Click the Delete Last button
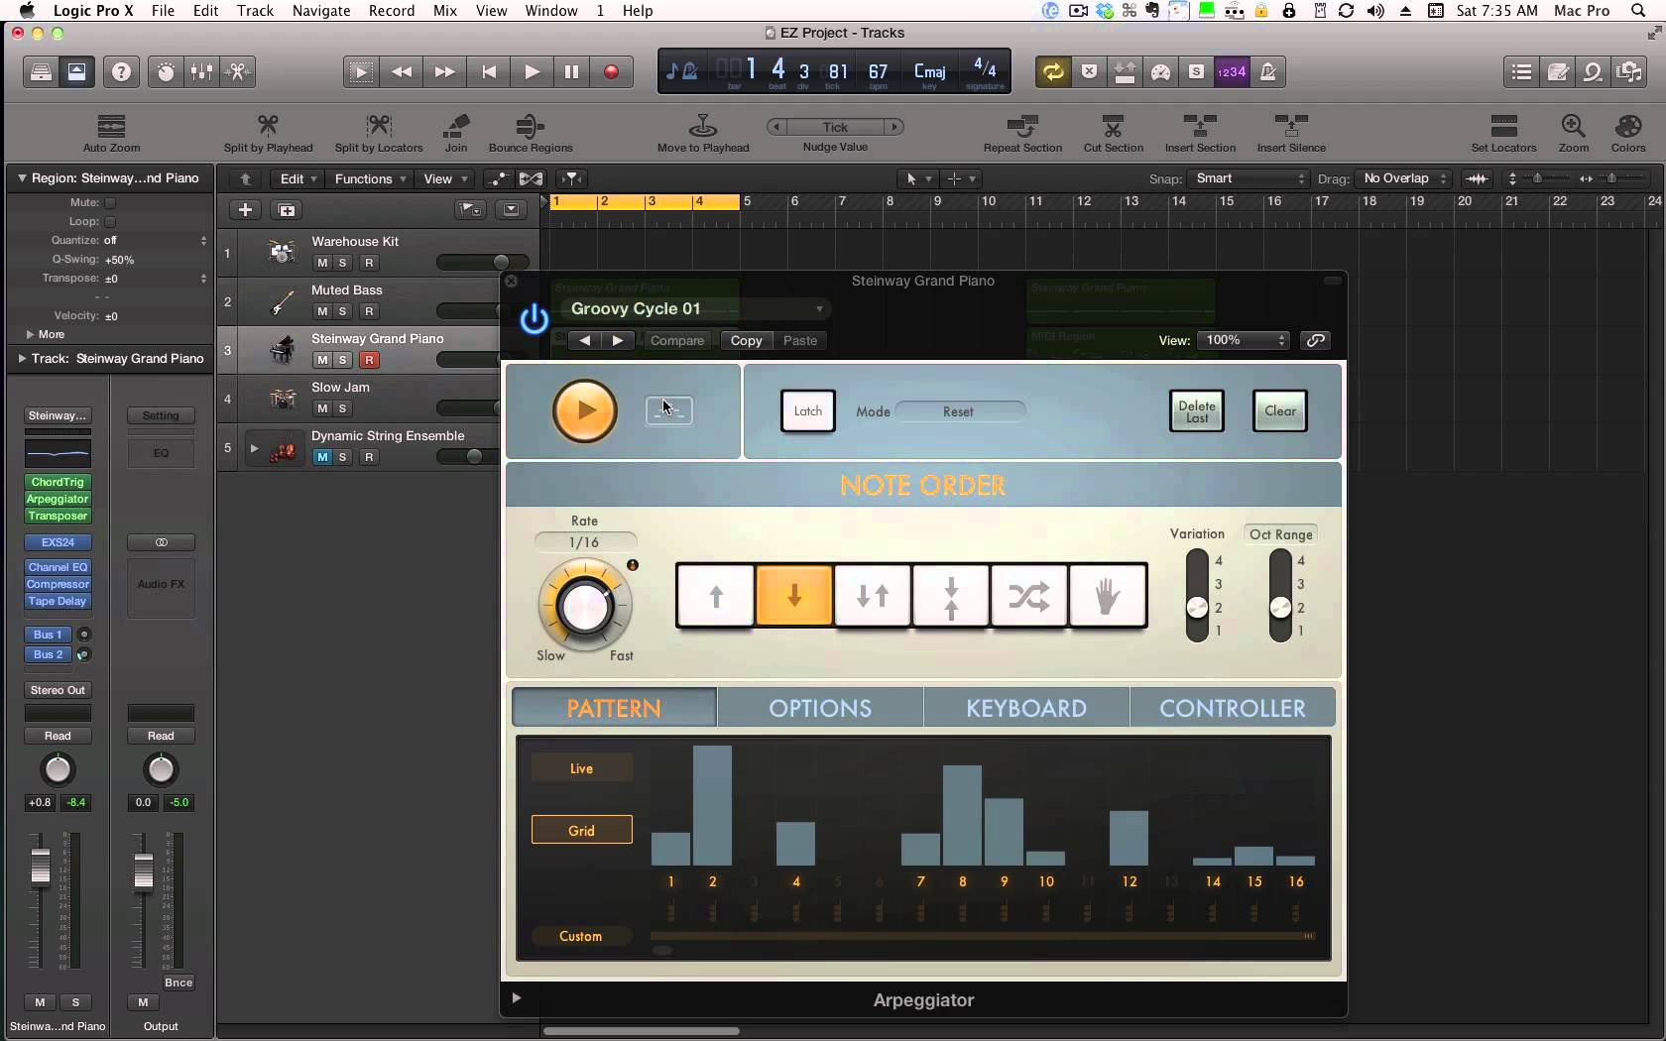Screen dimensions: 1666x1041 [1197, 410]
